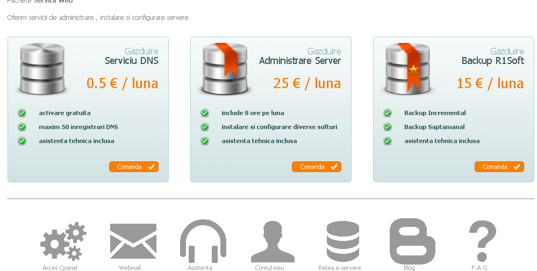Click text instalare si configurare diverse softuri
537x271 pixels.
click(280, 127)
